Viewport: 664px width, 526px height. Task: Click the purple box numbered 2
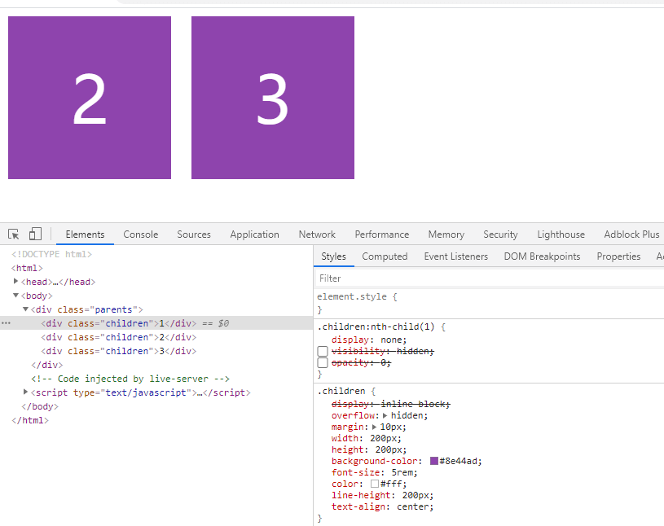[x=90, y=98]
